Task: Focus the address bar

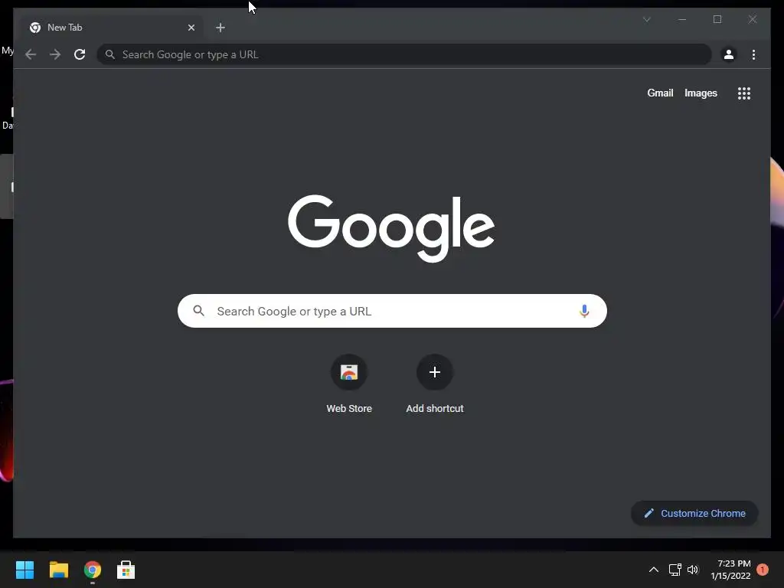Action: (x=404, y=54)
